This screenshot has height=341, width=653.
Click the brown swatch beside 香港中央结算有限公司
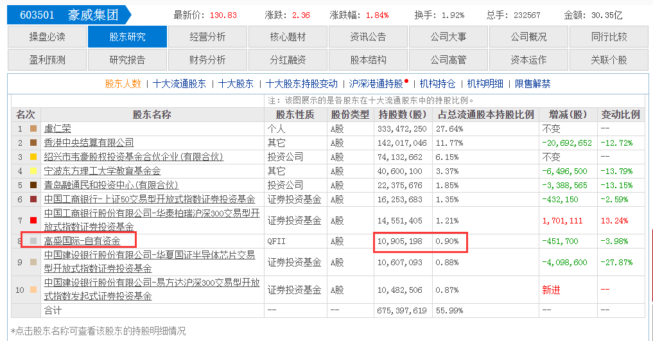coord(33,143)
